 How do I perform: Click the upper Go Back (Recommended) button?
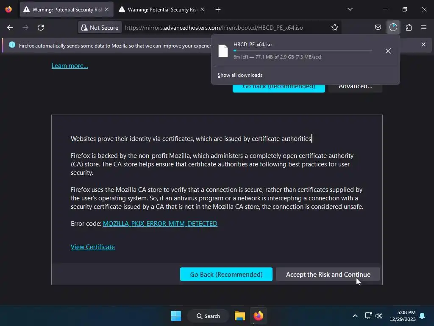pyautogui.click(x=279, y=88)
